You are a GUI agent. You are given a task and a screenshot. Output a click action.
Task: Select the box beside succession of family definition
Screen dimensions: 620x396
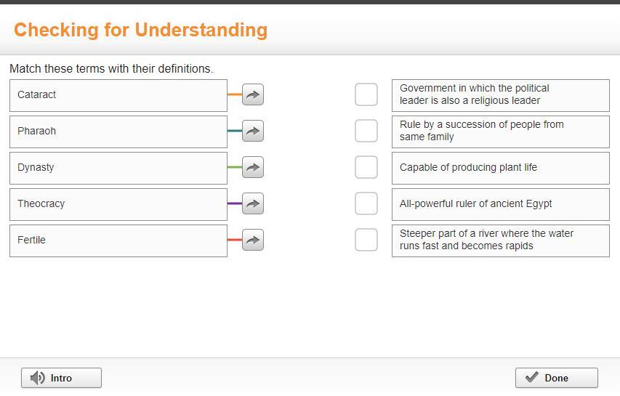coord(366,131)
